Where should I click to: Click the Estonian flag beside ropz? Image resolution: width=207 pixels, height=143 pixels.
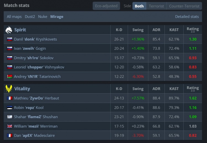(10, 108)
